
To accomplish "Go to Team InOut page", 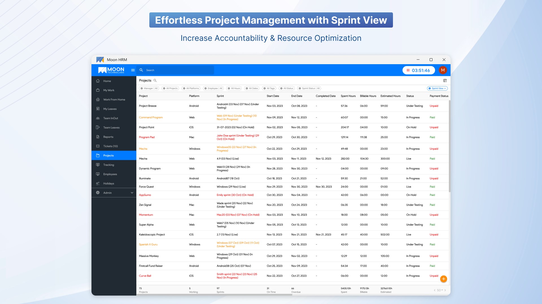I will point(110,118).
